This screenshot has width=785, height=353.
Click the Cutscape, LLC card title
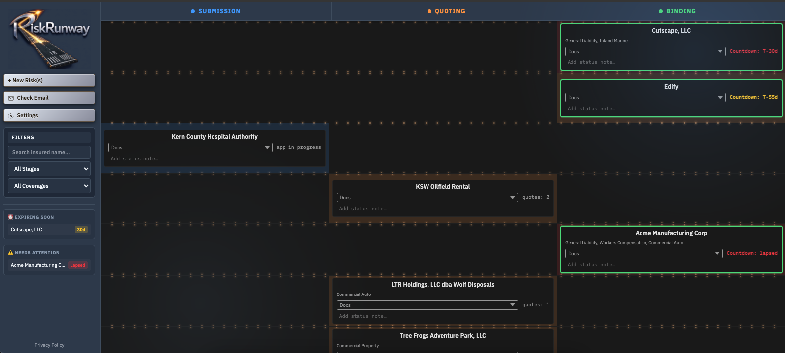(x=671, y=31)
